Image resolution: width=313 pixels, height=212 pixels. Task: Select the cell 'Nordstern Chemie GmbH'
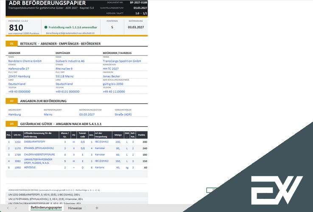pyautogui.click(x=25, y=61)
